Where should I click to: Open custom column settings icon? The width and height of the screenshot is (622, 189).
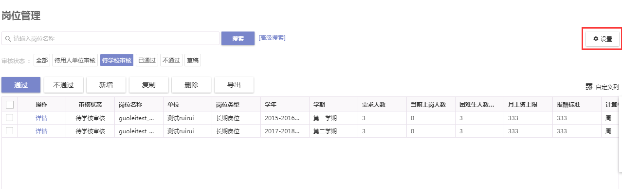point(589,87)
